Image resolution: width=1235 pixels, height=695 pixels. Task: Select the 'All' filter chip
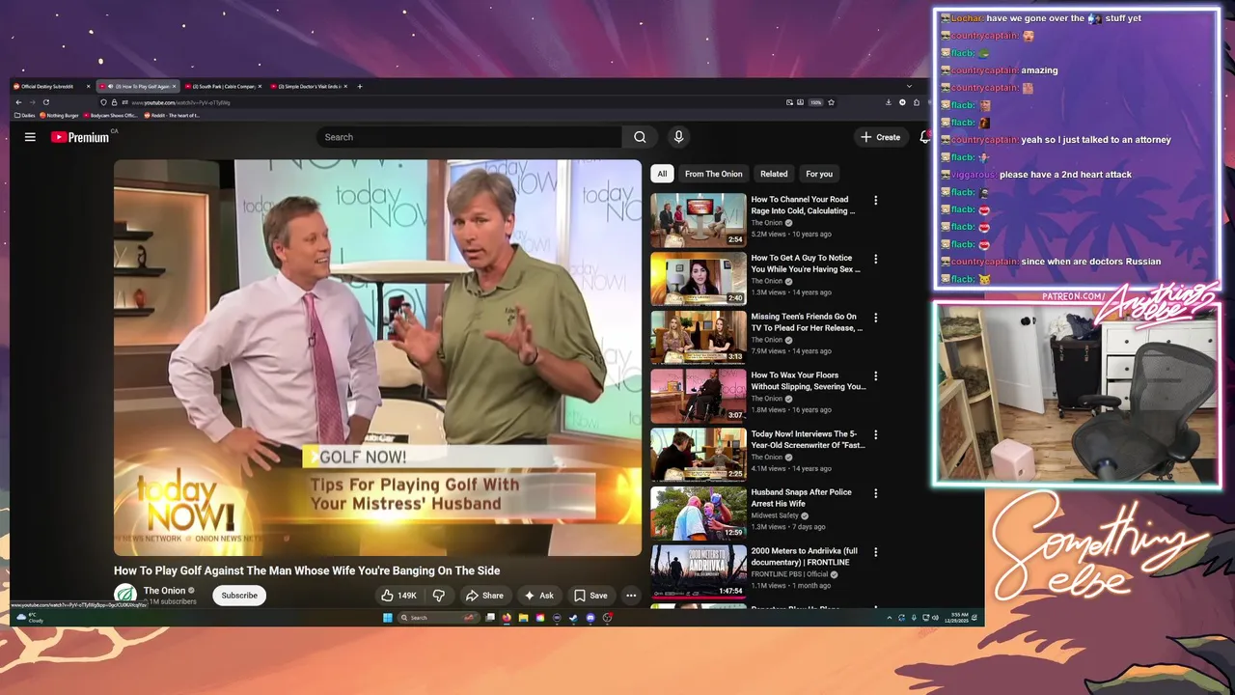tap(662, 174)
